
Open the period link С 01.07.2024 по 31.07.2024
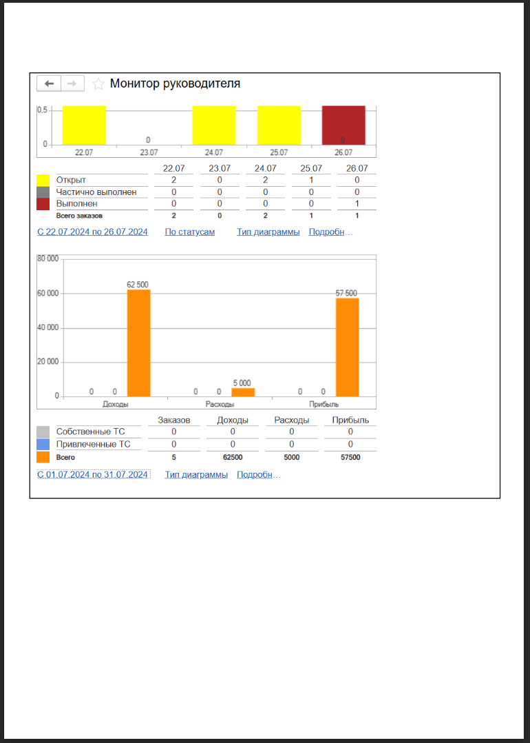click(92, 474)
